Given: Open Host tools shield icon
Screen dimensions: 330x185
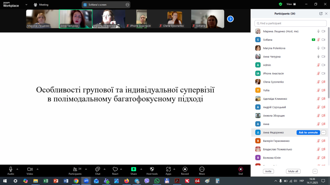Looking at the screenshot, I should coord(152,169).
